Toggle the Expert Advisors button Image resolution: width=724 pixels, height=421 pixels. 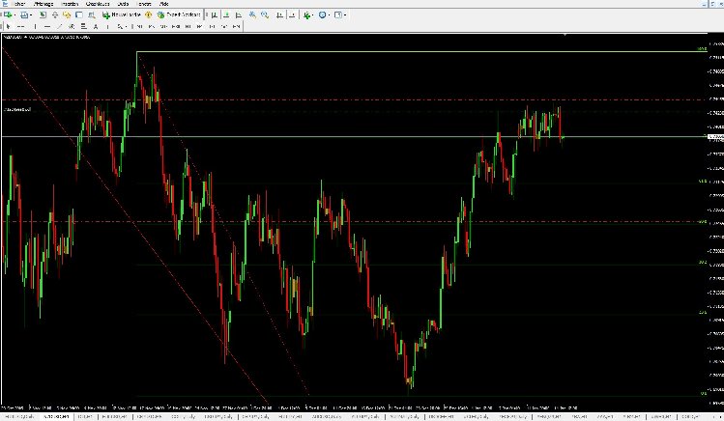[x=179, y=14]
